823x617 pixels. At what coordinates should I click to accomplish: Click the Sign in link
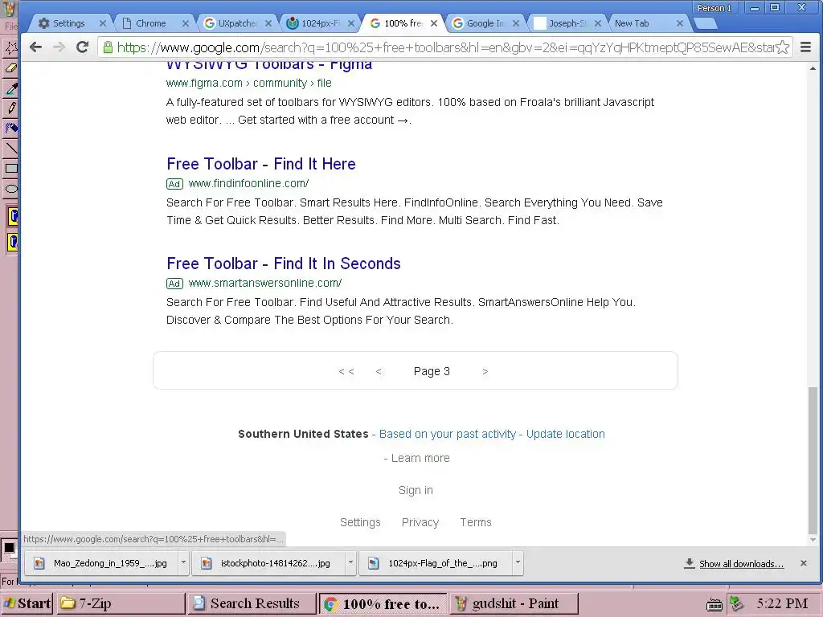click(416, 490)
